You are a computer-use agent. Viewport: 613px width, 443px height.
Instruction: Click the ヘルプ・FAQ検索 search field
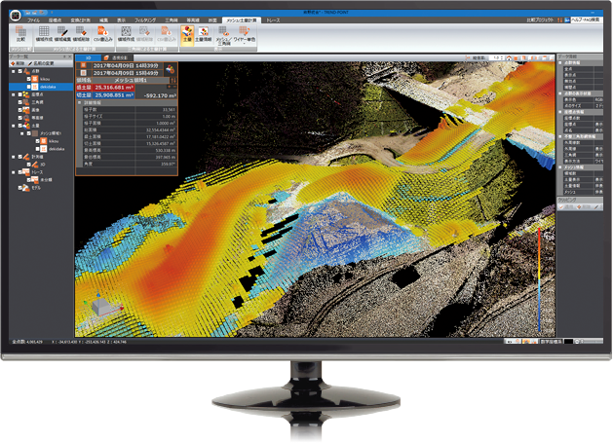(x=582, y=19)
